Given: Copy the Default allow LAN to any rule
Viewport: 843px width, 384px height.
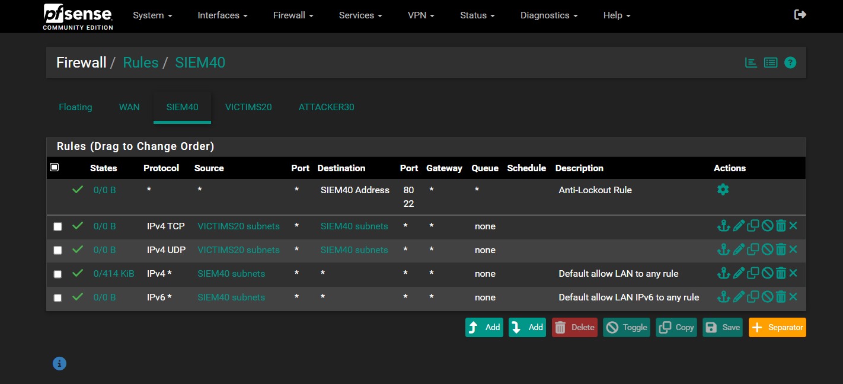Looking at the screenshot, I should [753, 273].
